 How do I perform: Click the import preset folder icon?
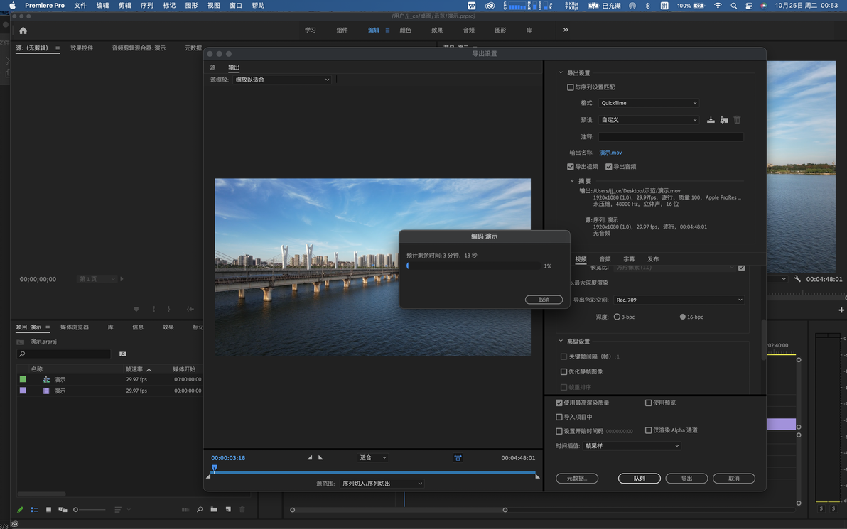click(723, 120)
